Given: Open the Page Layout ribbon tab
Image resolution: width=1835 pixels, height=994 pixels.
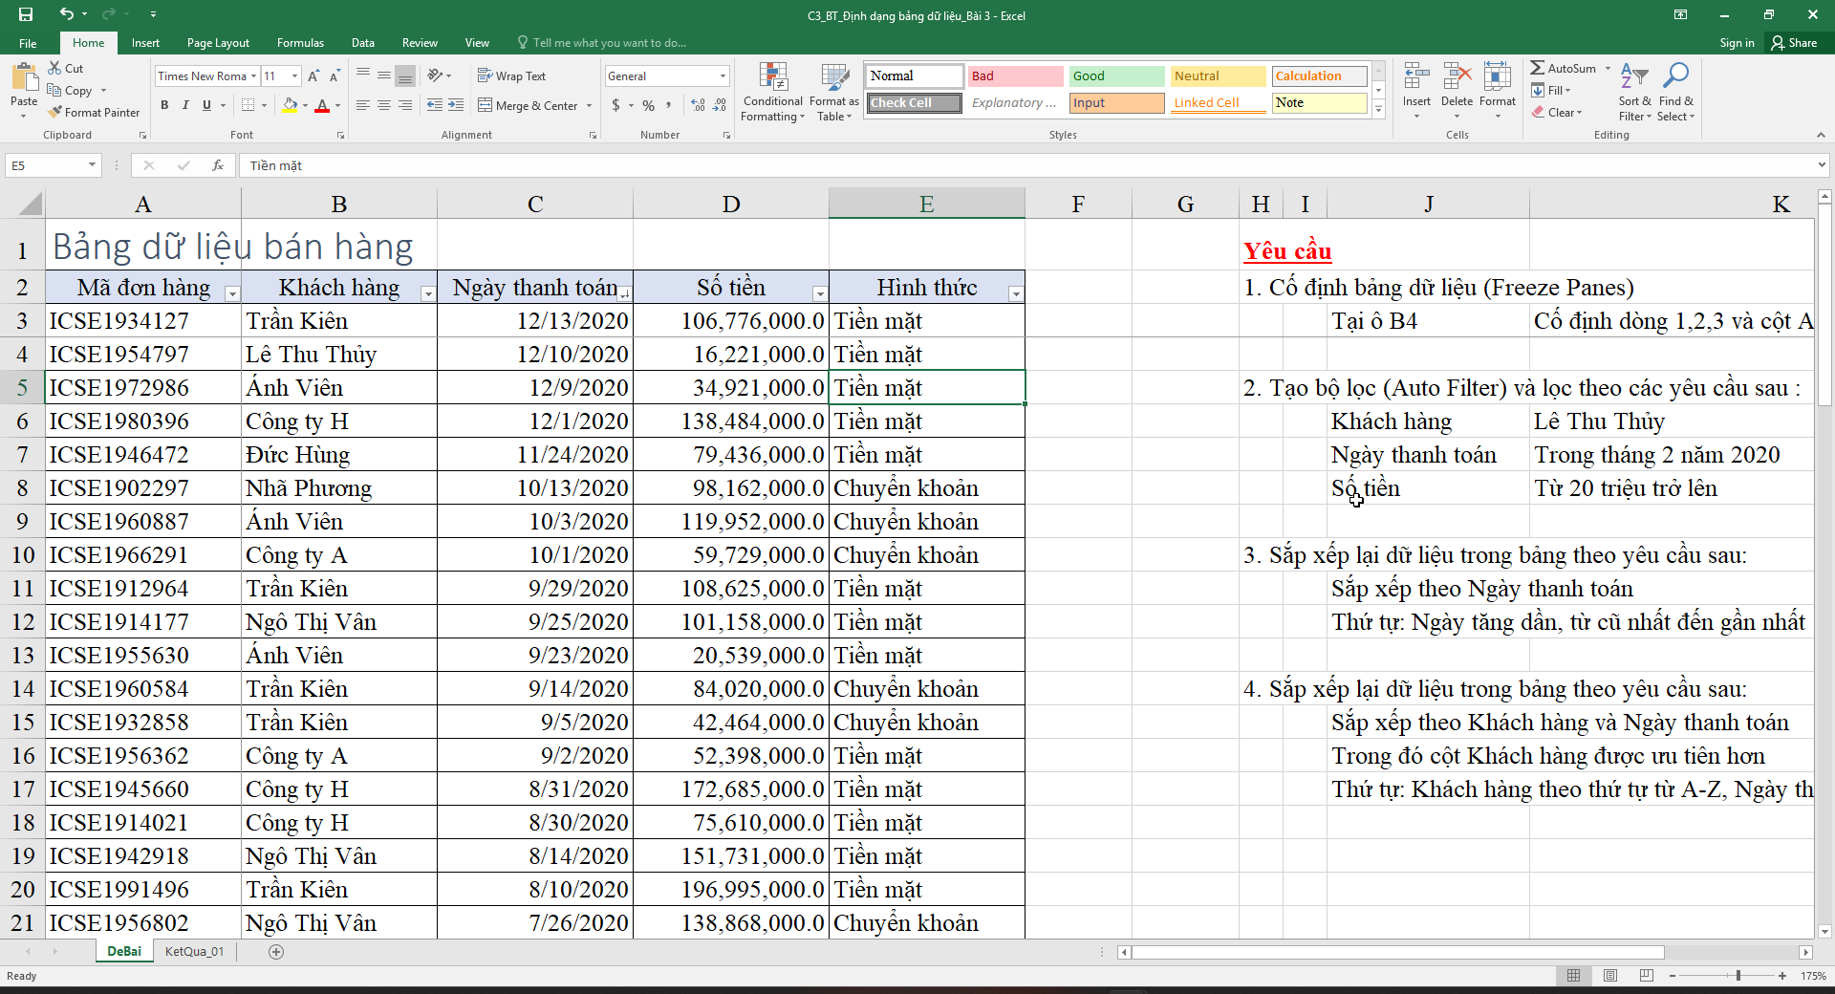Looking at the screenshot, I should [x=218, y=43].
